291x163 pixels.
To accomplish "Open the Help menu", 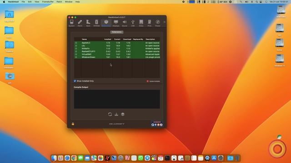I will [x=77, y=2].
